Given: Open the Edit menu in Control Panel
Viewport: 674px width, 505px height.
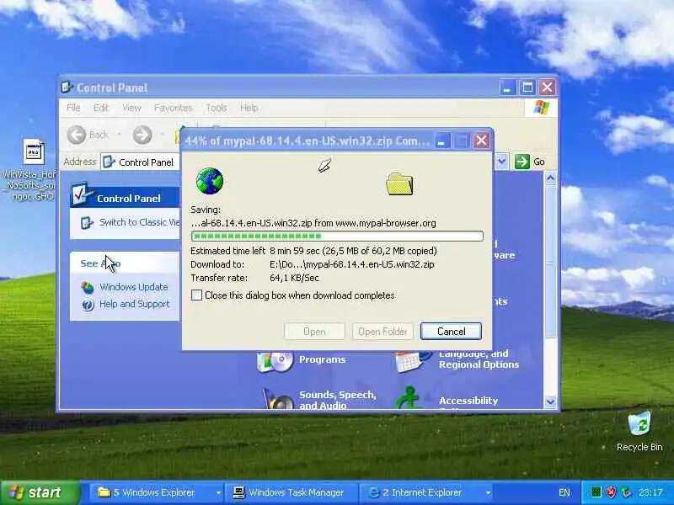Looking at the screenshot, I should (101, 108).
